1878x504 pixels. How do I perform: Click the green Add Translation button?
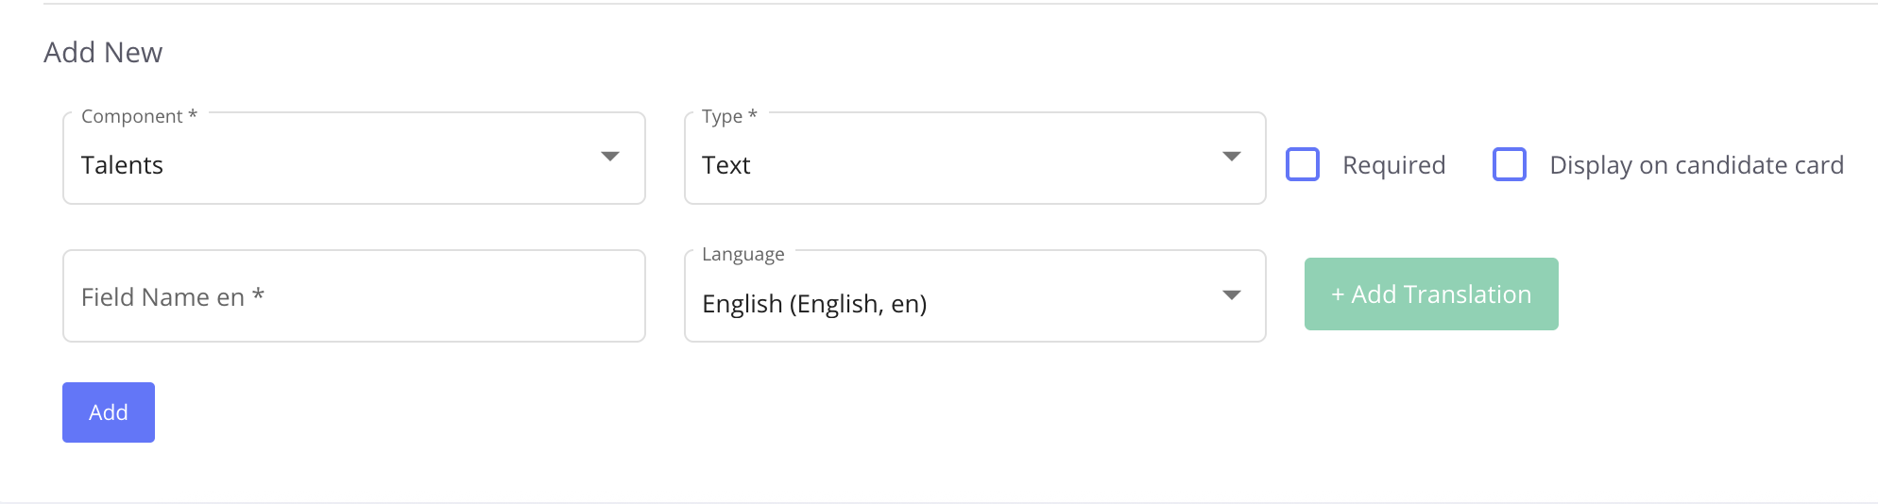pos(1430,294)
